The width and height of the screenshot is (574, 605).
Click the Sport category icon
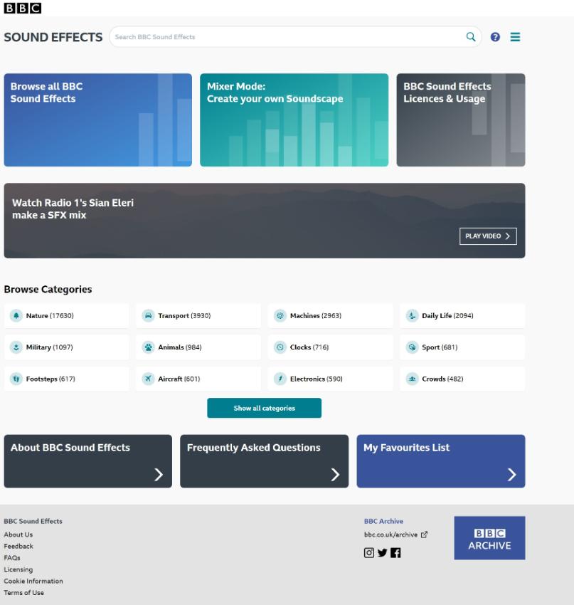tap(412, 347)
